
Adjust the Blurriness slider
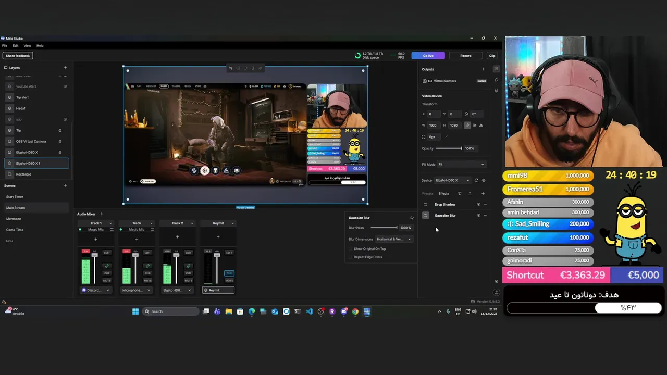[384, 228]
